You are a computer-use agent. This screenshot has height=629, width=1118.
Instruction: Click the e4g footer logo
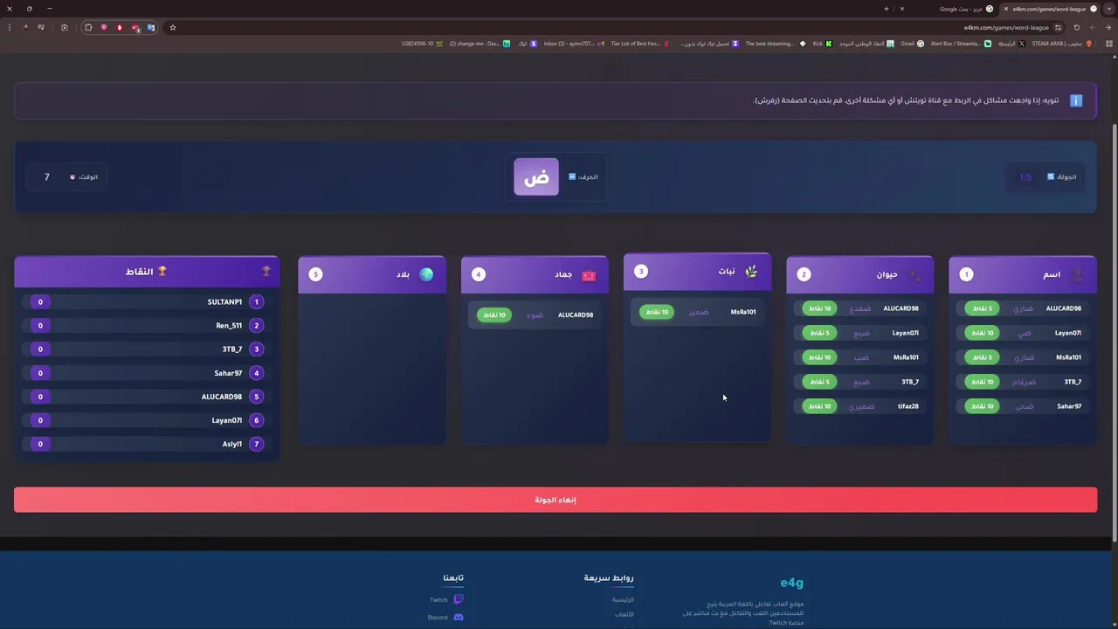coord(791,583)
